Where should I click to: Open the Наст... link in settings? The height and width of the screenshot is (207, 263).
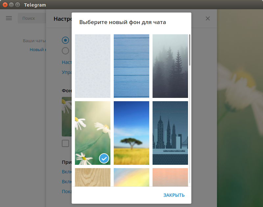coord(67,62)
